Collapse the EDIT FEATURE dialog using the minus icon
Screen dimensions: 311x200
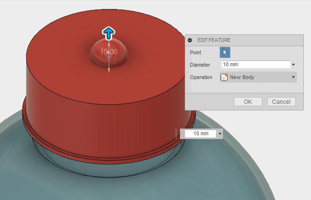coord(190,40)
